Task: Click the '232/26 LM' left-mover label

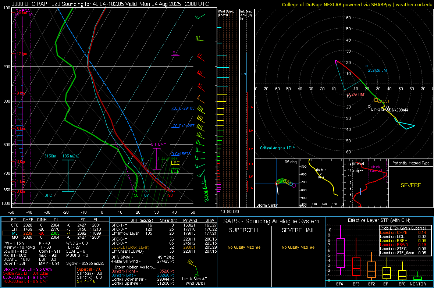Action: point(377,70)
